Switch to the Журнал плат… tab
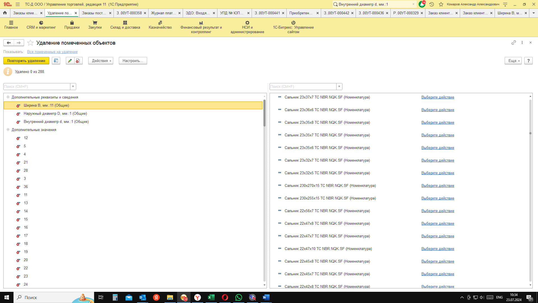This screenshot has width=538, height=303. pyautogui.click(x=163, y=13)
